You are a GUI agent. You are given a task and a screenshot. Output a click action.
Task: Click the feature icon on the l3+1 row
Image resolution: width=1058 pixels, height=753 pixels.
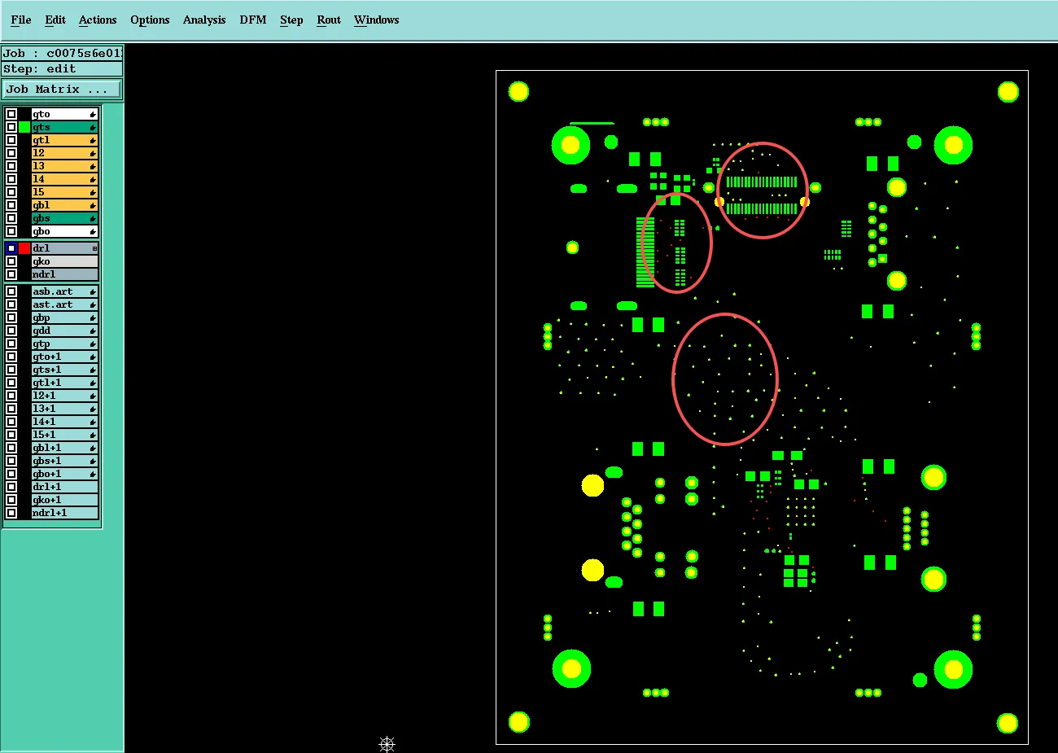point(93,409)
